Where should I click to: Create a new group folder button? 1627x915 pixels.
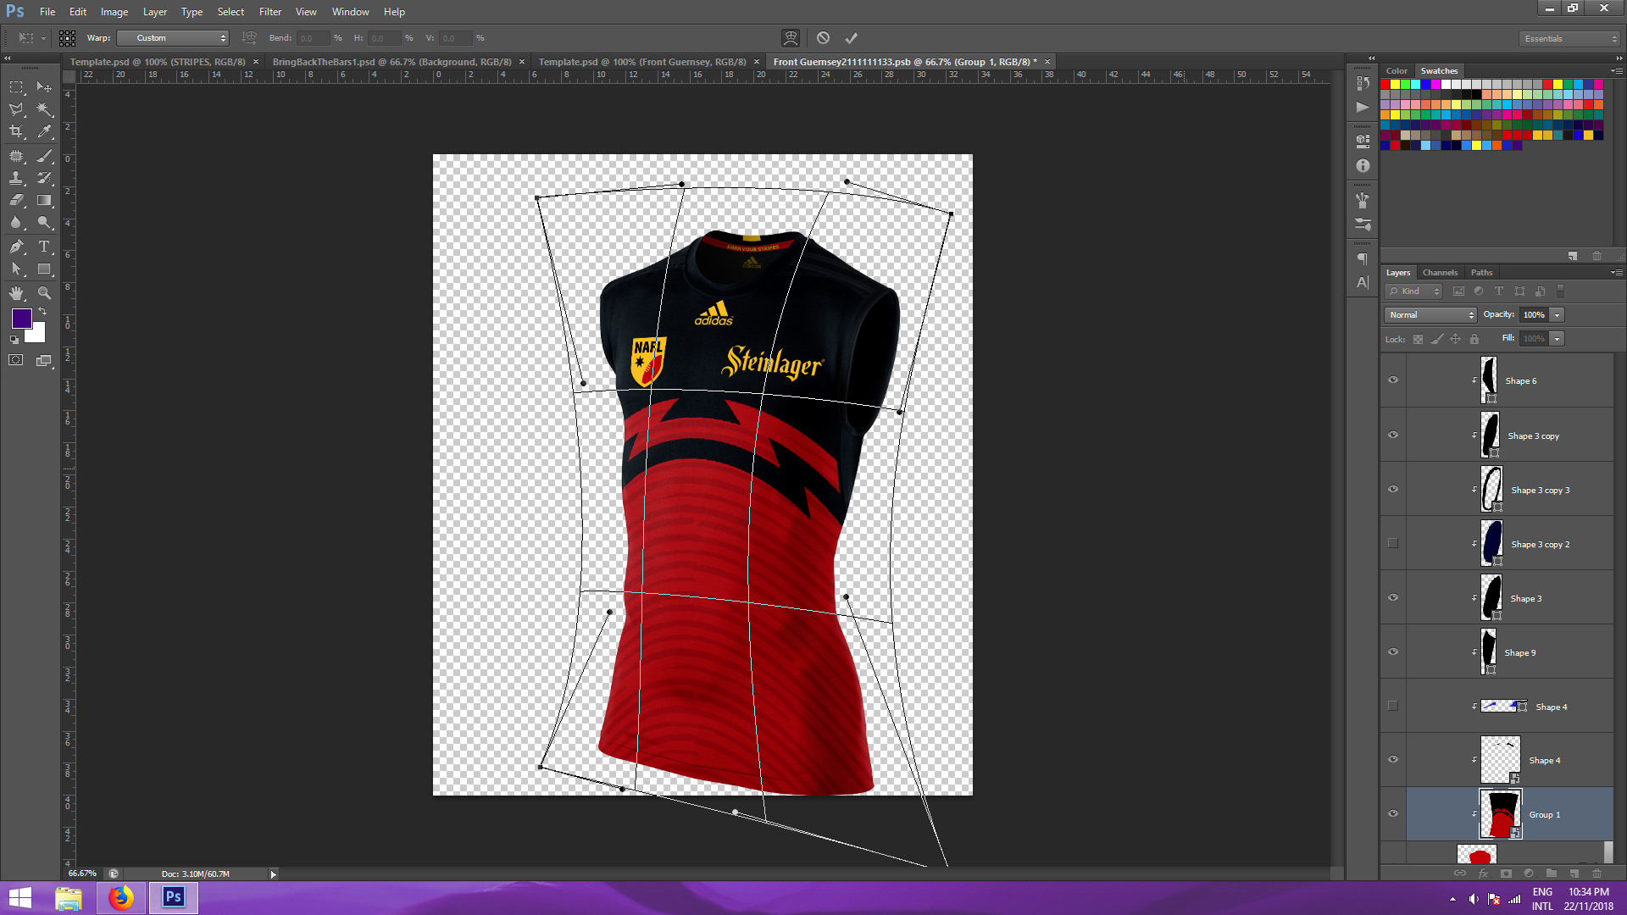tap(1552, 873)
